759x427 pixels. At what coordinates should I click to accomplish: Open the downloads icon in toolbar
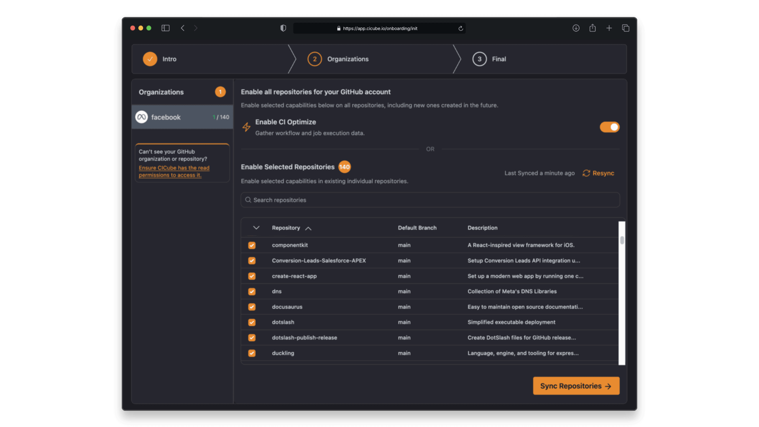coord(576,28)
